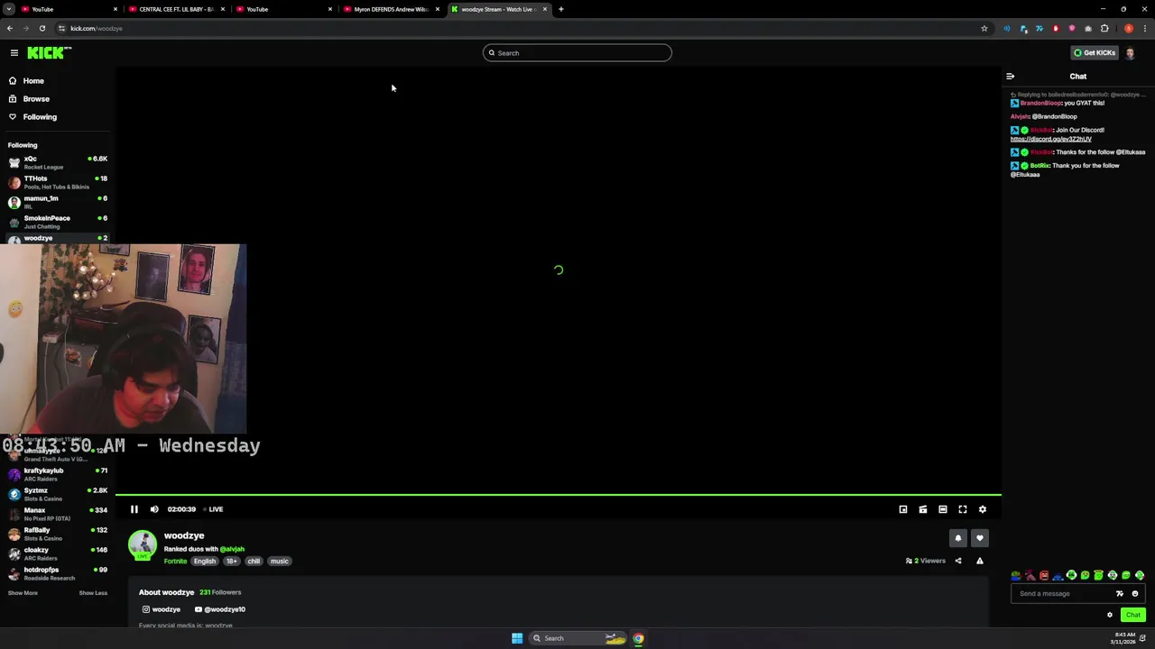Viewport: 1155px width, 649px height.
Task: Open the tab search dropdown arrow
Action: [9, 9]
